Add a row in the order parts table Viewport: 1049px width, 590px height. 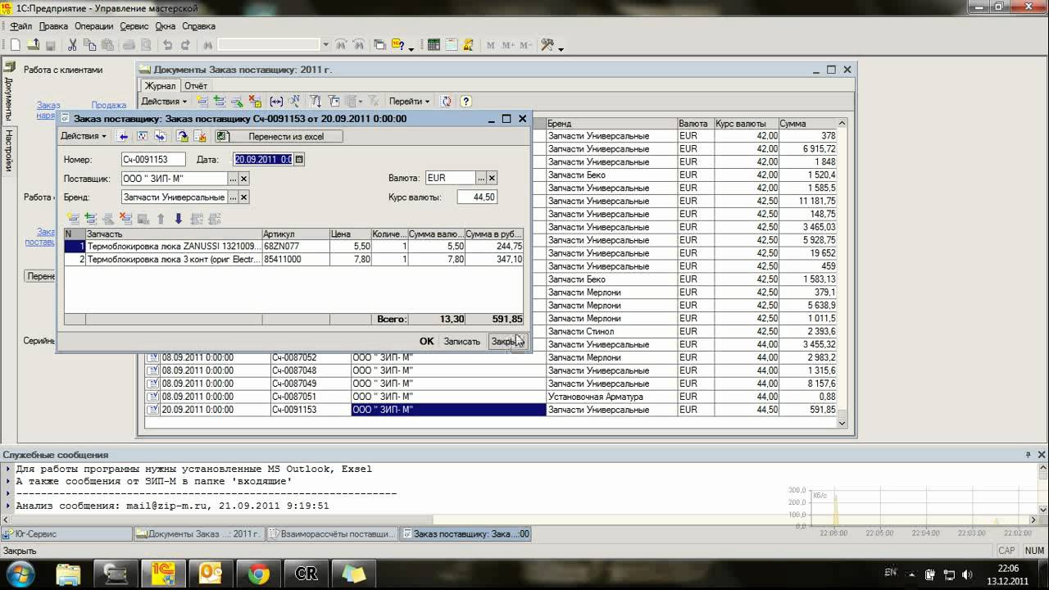pyautogui.click(x=73, y=219)
